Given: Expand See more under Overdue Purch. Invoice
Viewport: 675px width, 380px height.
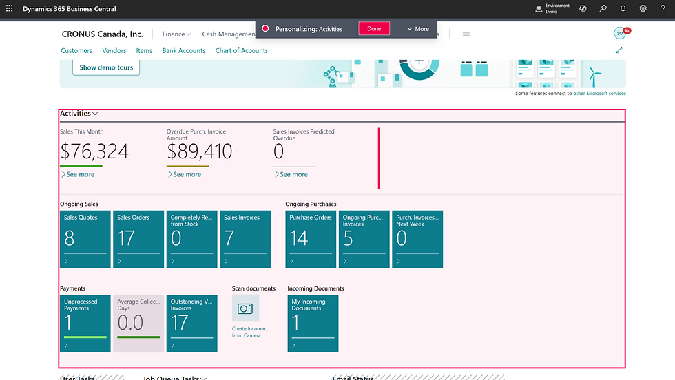Looking at the screenshot, I should pos(185,174).
